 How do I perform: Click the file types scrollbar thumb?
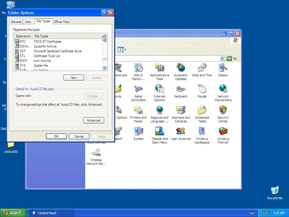point(104,59)
